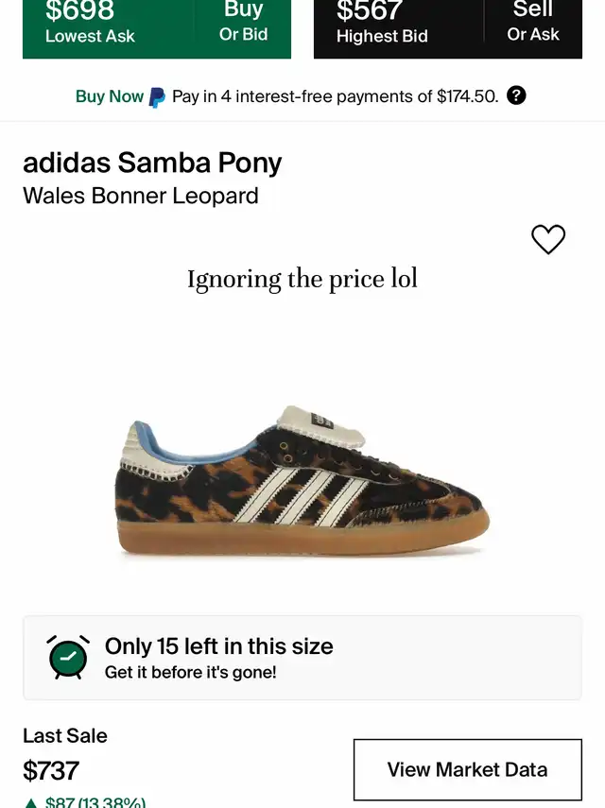
Task: Tap the Only 15 left banner
Action: (x=302, y=658)
